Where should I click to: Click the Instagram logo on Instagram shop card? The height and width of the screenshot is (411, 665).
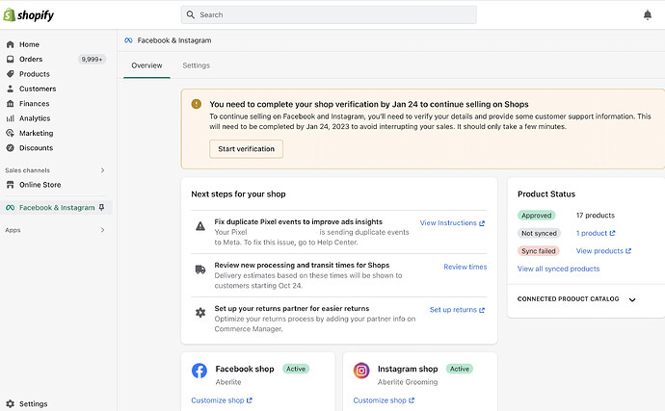(x=361, y=371)
